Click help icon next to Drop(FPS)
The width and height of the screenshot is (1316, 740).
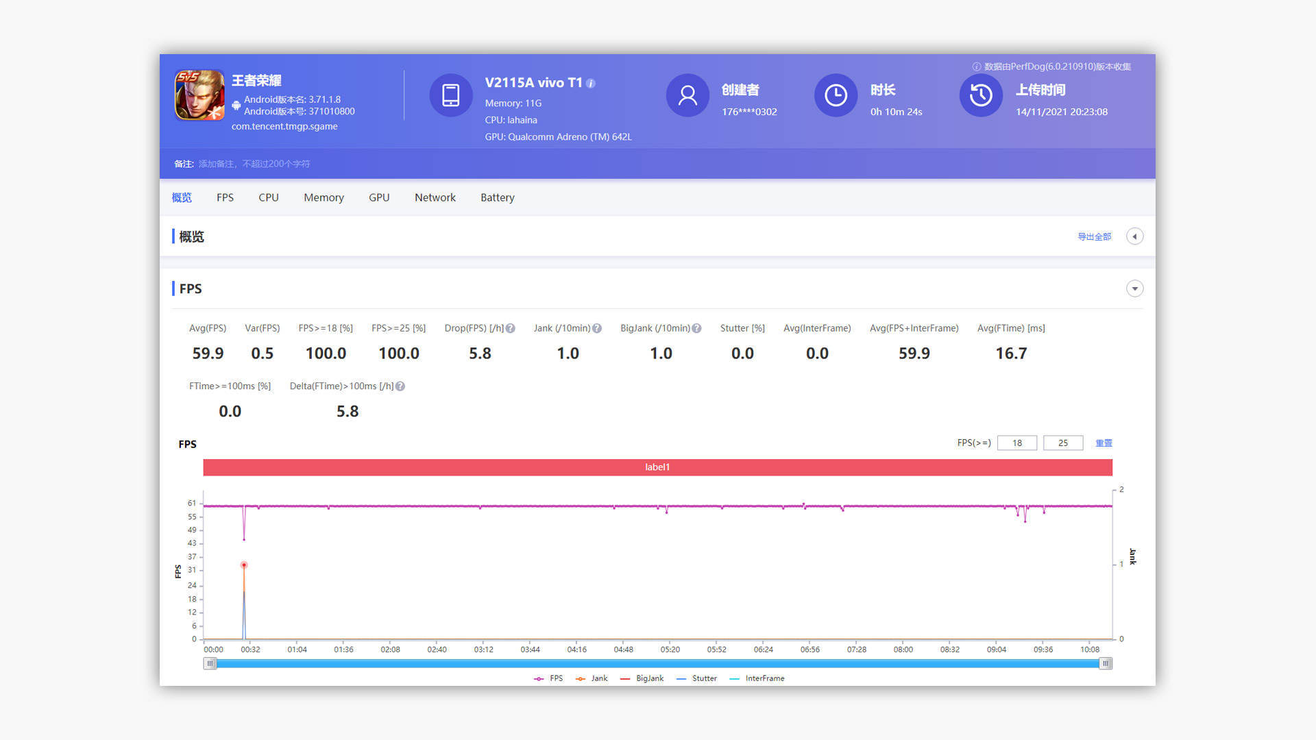tap(511, 328)
